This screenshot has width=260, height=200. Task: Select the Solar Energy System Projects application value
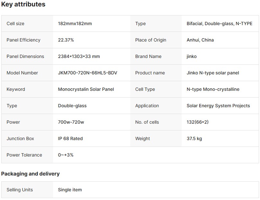coord(218,106)
